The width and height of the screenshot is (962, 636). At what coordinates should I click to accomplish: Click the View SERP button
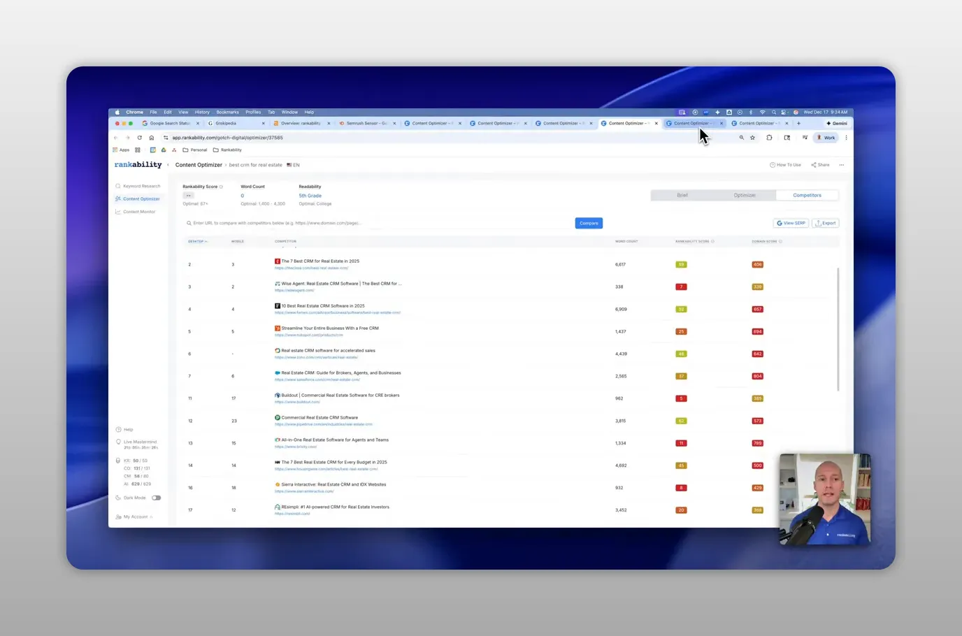click(x=791, y=223)
